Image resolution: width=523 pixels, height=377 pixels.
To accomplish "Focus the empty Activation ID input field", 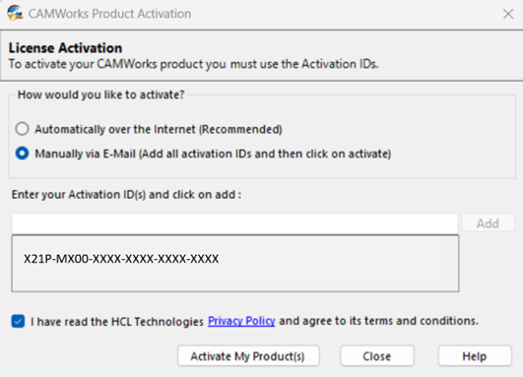I will [x=235, y=223].
